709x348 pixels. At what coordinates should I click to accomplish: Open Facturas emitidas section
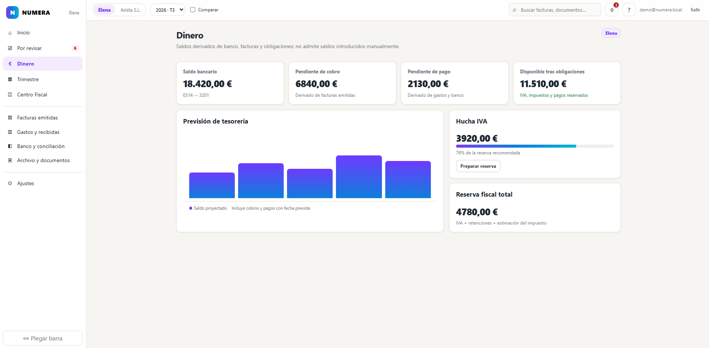point(42,118)
